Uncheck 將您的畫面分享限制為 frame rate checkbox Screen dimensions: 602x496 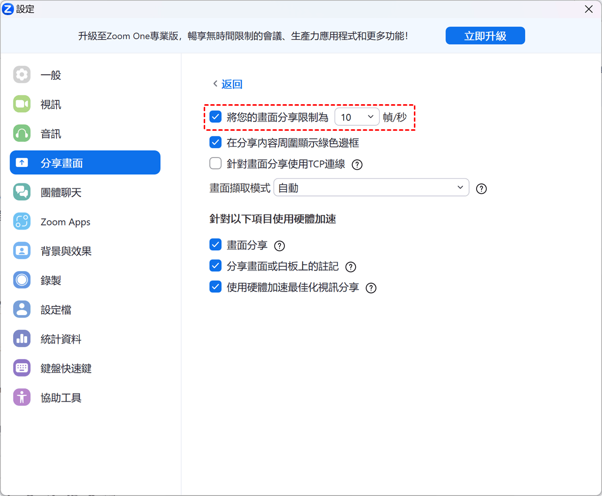click(215, 117)
